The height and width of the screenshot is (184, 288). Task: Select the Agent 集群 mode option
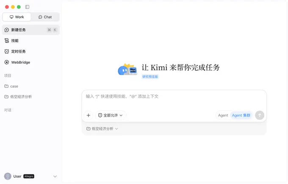241,115
